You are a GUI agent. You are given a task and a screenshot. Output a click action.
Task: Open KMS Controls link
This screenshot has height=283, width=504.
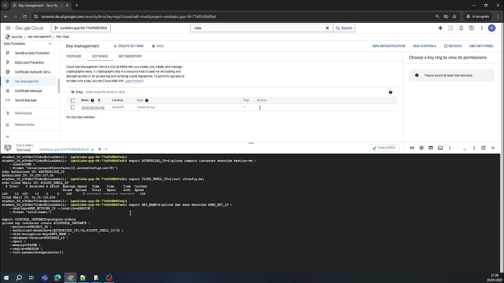pyautogui.click(x=424, y=46)
